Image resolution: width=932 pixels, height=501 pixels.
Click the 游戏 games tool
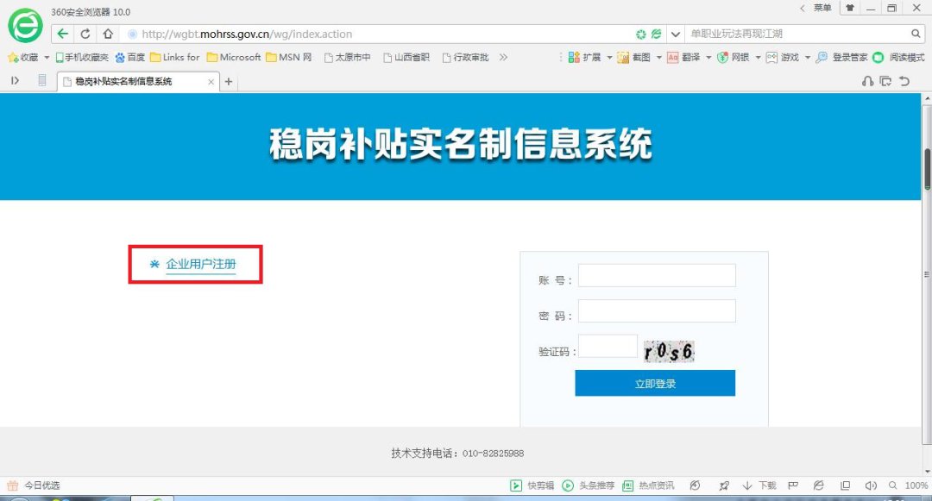point(782,58)
